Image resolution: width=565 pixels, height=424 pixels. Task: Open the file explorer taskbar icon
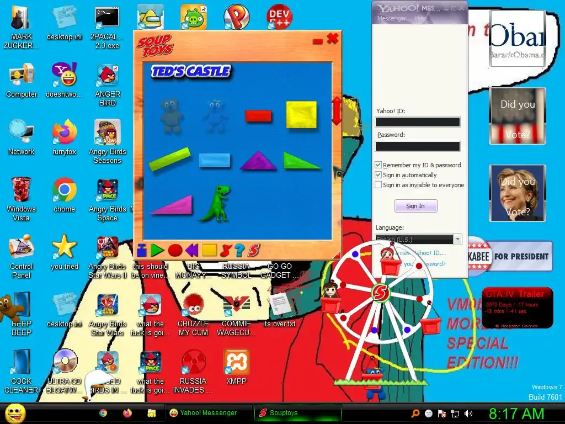(x=151, y=413)
